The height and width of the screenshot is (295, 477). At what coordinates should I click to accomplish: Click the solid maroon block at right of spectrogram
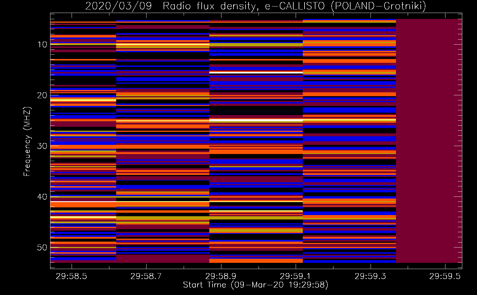coord(429,141)
